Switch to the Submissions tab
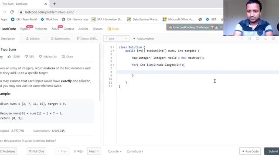Viewport: 279px width, 157px height. click(x=60, y=38)
